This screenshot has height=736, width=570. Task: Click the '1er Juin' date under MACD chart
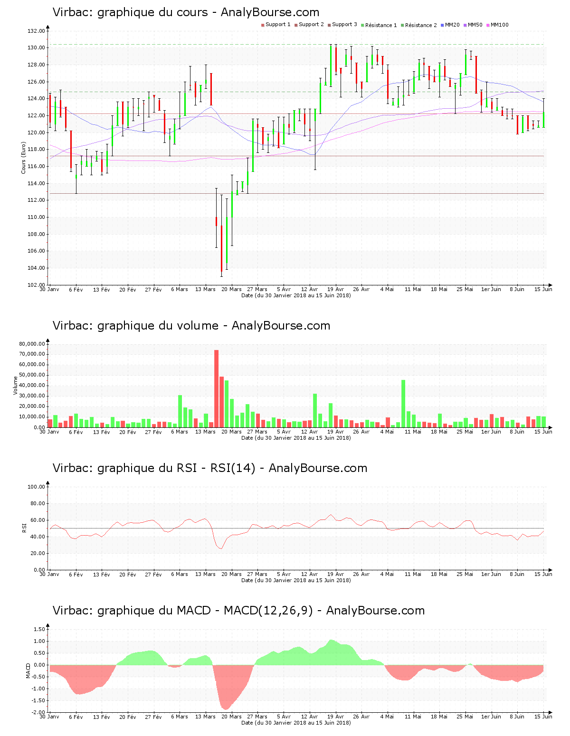[491, 717]
